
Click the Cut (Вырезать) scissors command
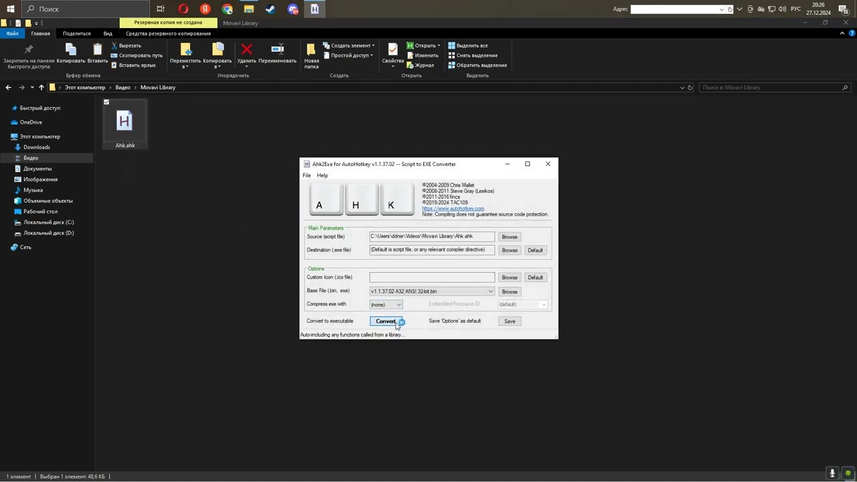pyautogui.click(x=126, y=46)
